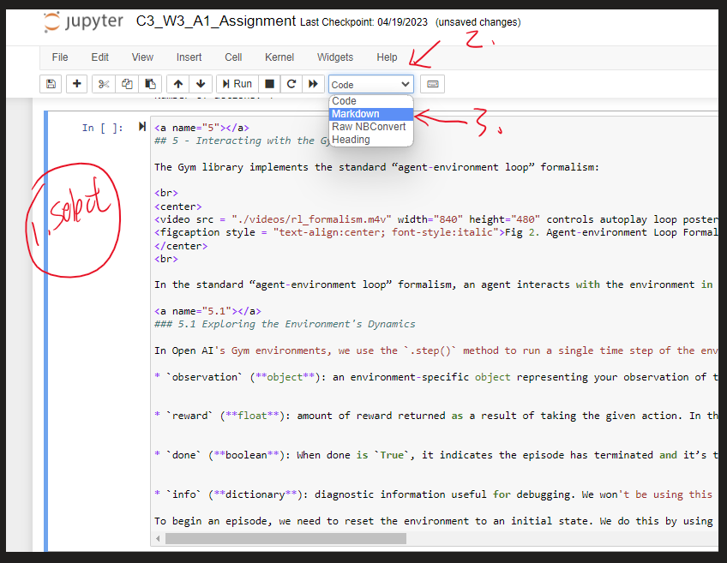Viewport: 727px width, 563px height.
Task: Save the notebook using the save icon
Action: tap(51, 83)
